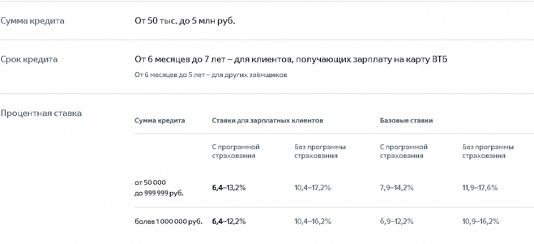Click 'Сумма кредита' table column header

pyautogui.click(x=159, y=120)
